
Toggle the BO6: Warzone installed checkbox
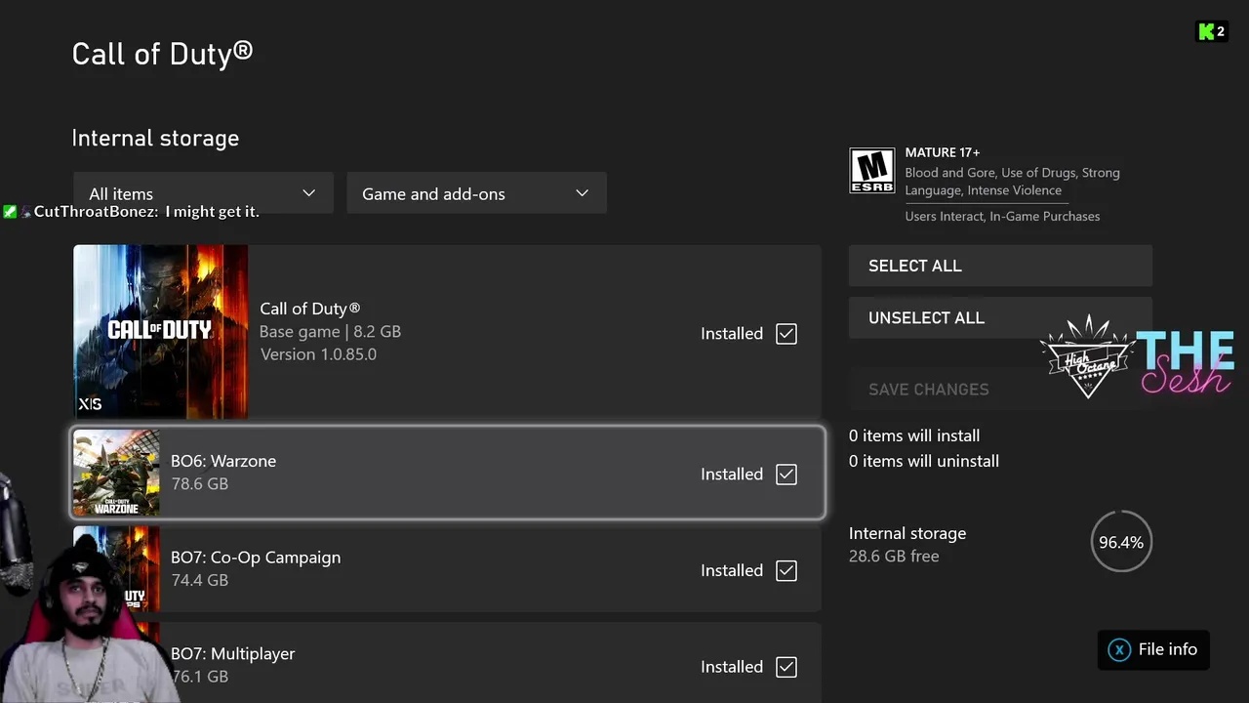[786, 475]
